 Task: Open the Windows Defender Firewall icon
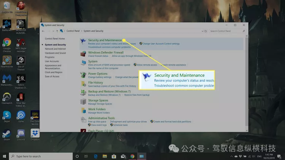pos(83,54)
